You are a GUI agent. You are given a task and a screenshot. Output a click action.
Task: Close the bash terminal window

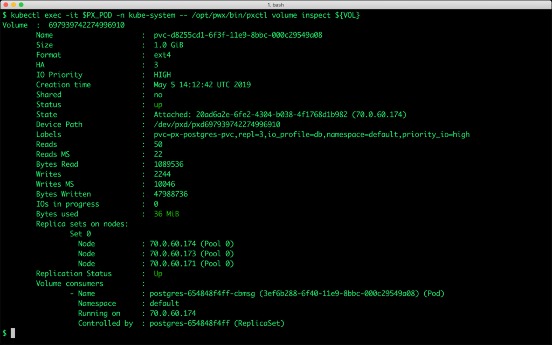pyautogui.click(x=7, y=4)
